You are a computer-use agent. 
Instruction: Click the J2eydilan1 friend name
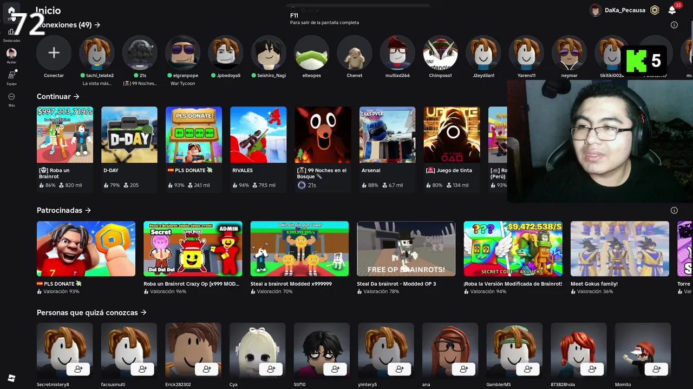[x=483, y=76]
